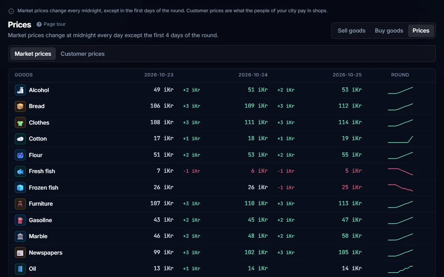This screenshot has height=277, width=444.
Task: Click the Fresh fish icon
Action: [x=20, y=171]
